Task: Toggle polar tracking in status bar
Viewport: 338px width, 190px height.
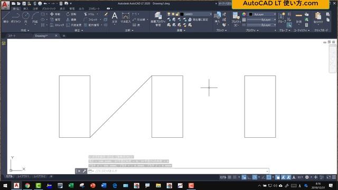Action: click(x=255, y=177)
